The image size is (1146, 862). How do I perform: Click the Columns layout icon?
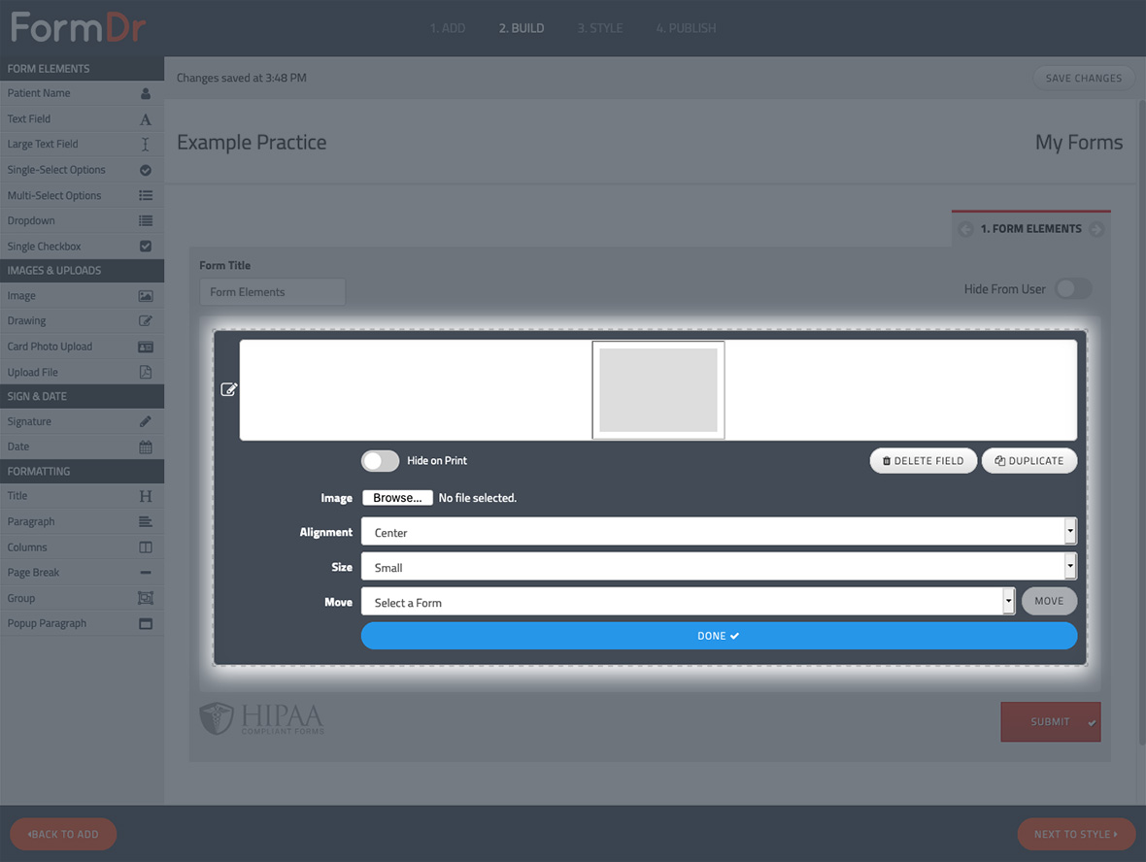(x=146, y=547)
